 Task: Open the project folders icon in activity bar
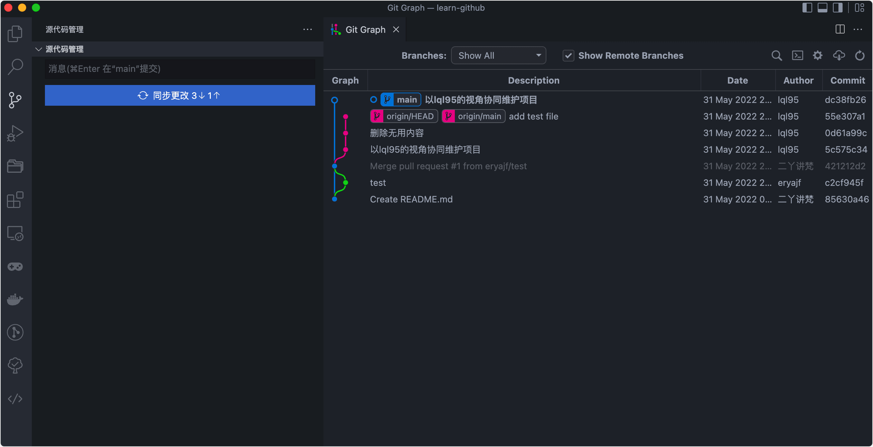pyautogui.click(x=15, y=166)
